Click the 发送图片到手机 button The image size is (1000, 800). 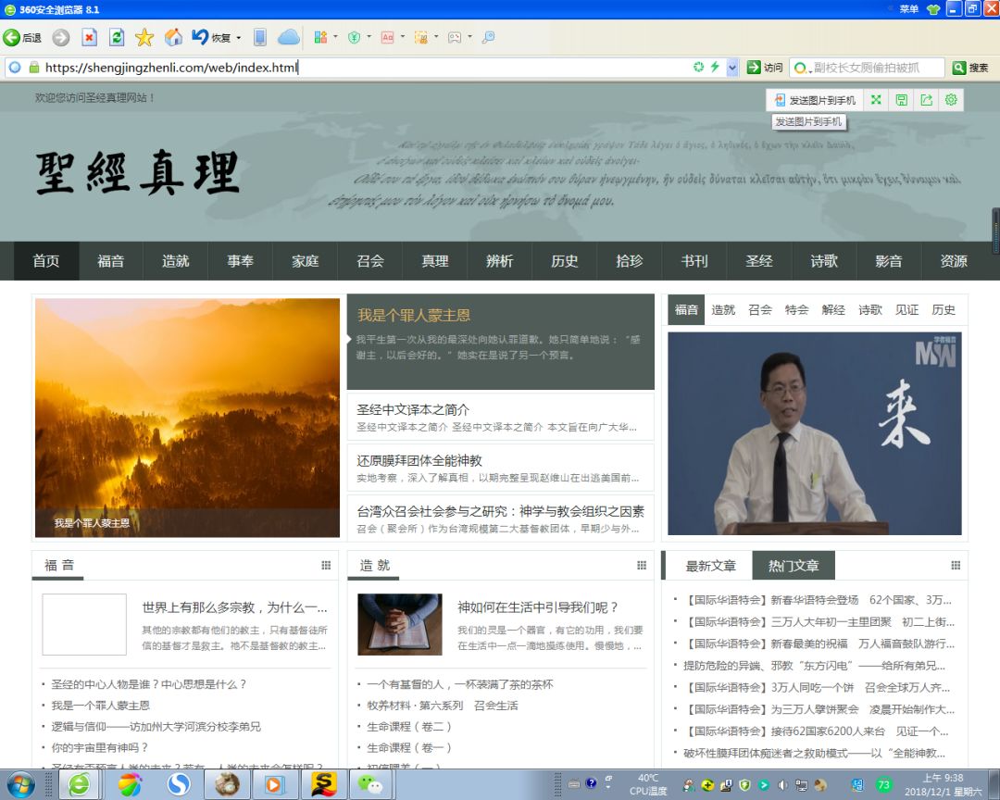click(815, 100)
